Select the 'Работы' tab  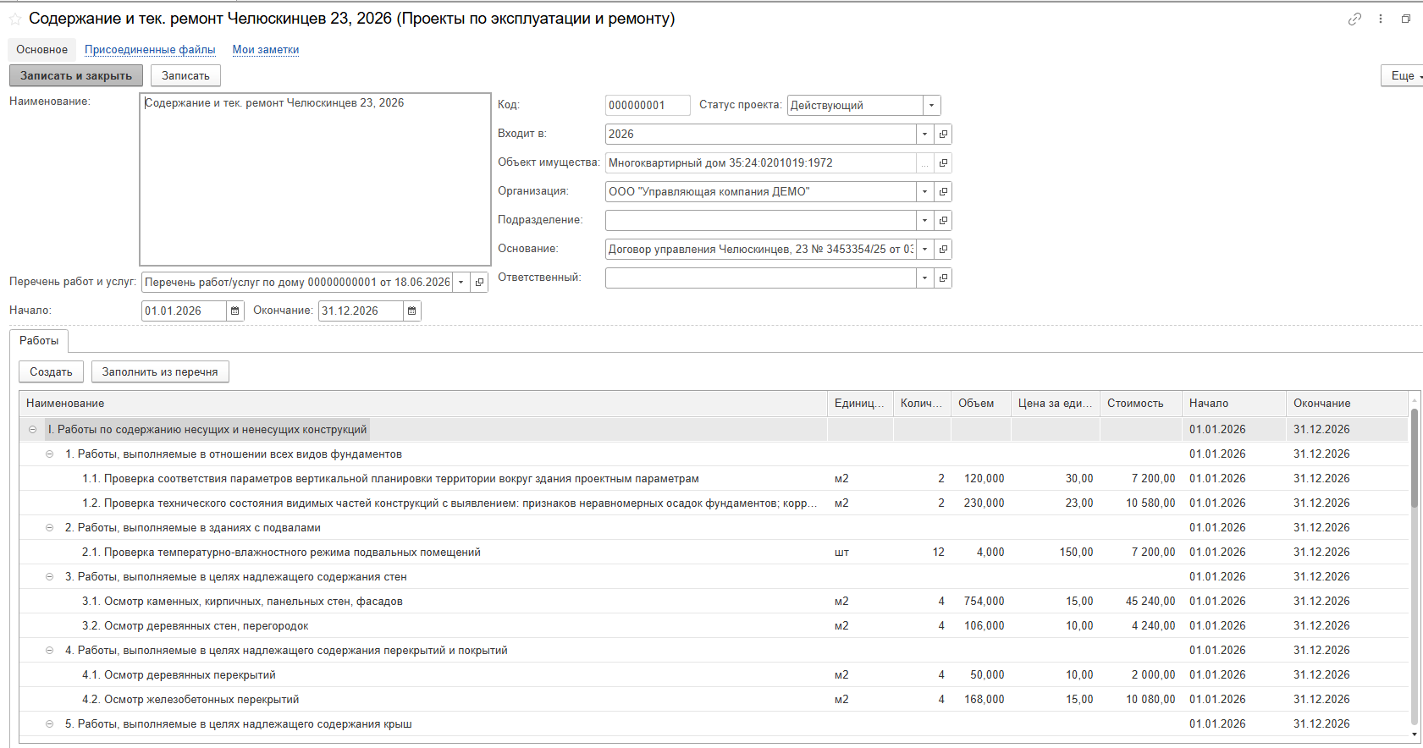click(x=39, y=341)
